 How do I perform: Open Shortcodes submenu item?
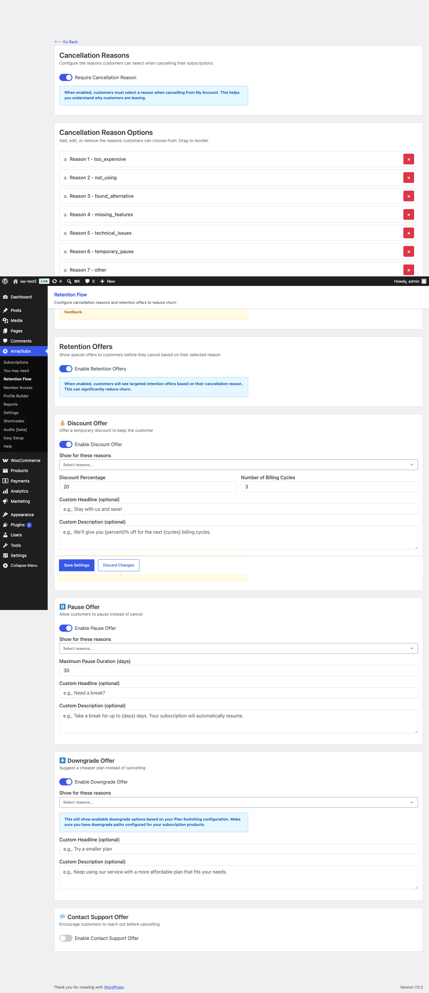point(14,421)
